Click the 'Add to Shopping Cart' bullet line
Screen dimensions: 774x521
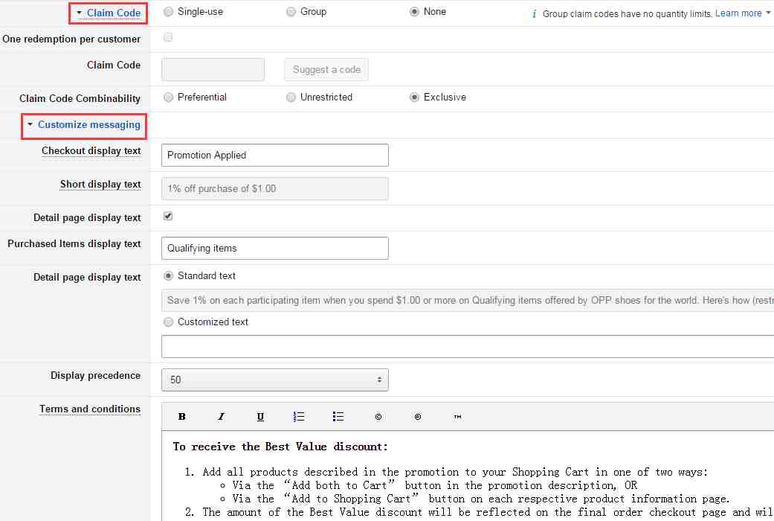point(481,499)
